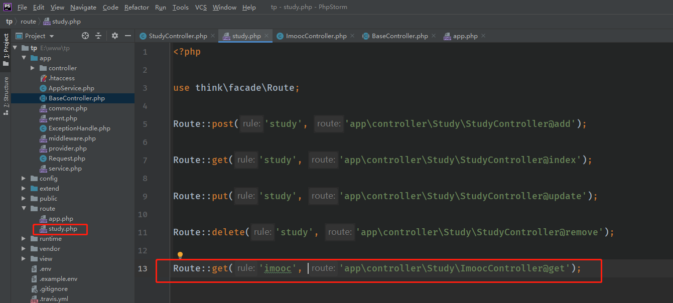Close the app.php editor tab

coord(483,36)
